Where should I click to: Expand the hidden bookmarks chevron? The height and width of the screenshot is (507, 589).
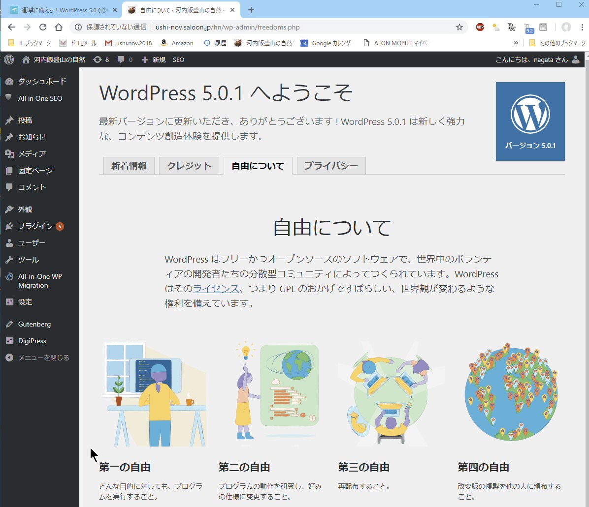tap(516, 43)
